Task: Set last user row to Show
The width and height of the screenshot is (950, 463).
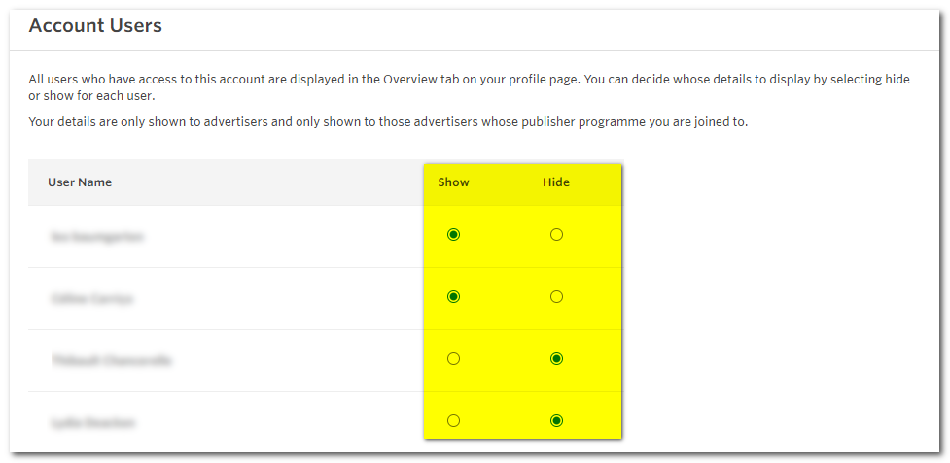Action: click(453, 421)
